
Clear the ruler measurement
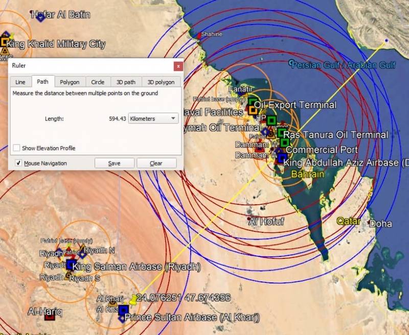pyautogui.click(x=156, y=163)
